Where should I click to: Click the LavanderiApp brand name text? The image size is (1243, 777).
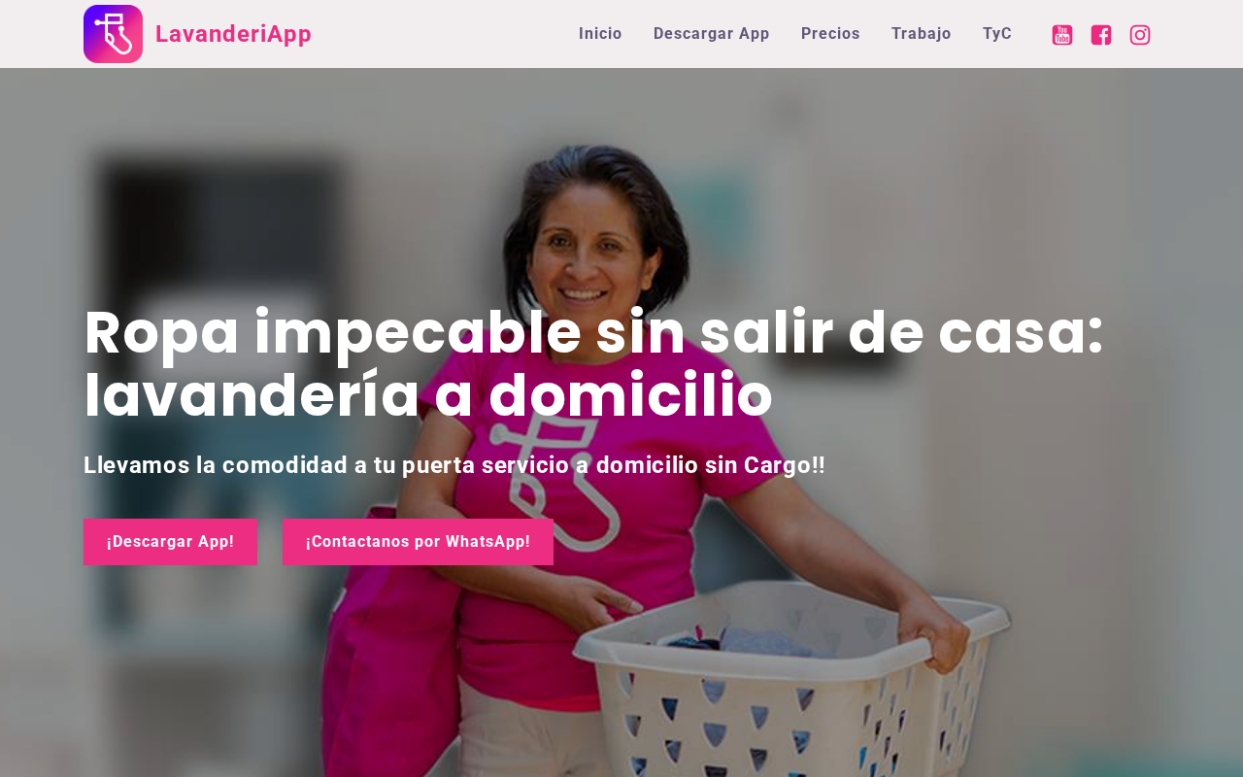(233, 34)
